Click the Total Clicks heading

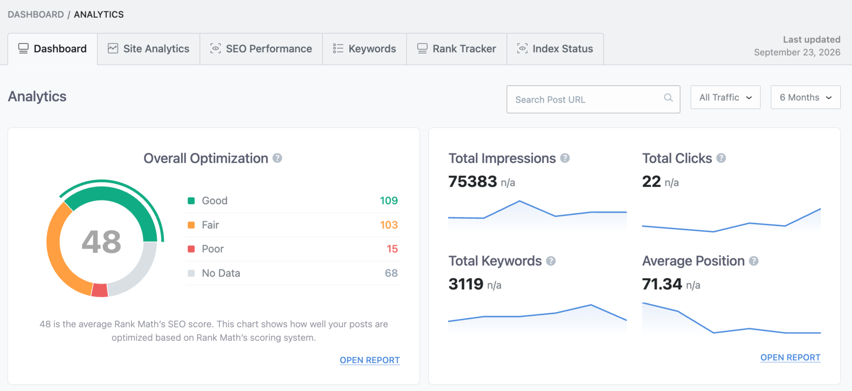[x=677, y=158]
